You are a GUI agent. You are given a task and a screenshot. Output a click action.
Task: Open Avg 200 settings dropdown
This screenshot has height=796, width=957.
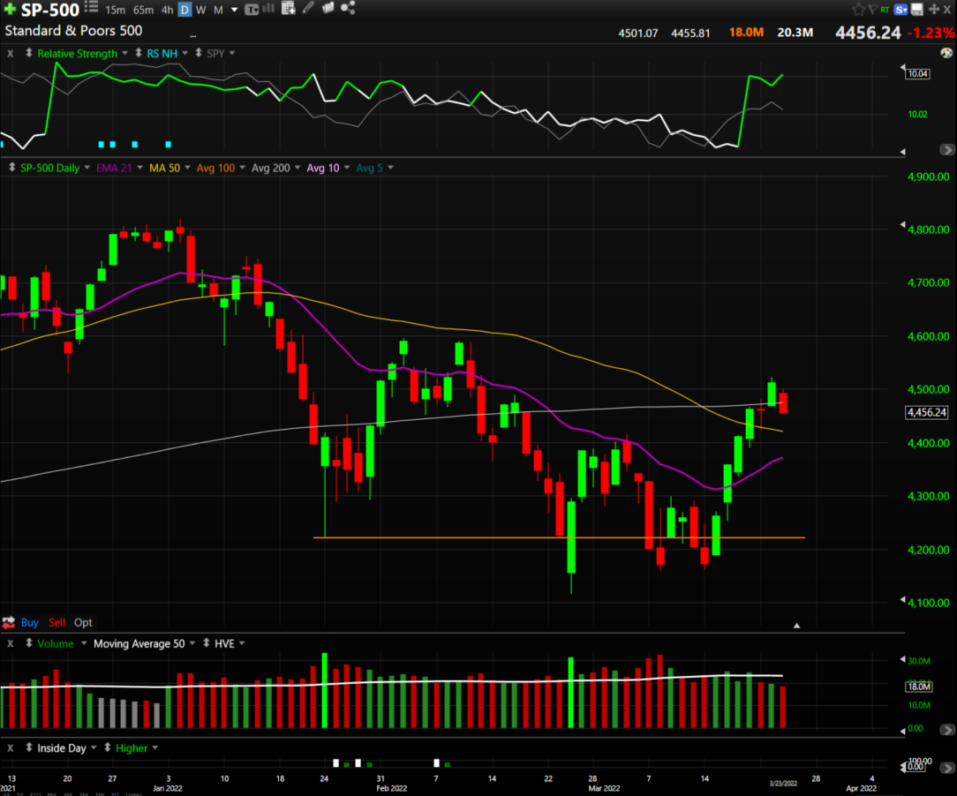pyautogui.click(x=298, y=167)
